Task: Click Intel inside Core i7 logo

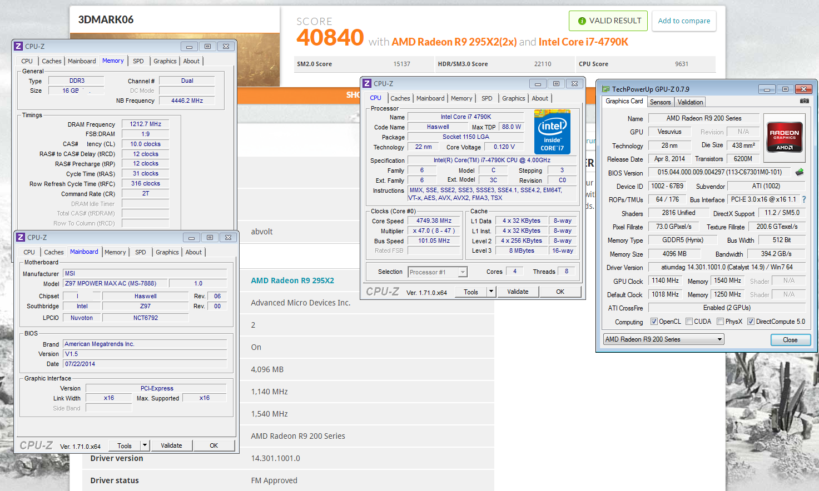Action: [552, 132]
